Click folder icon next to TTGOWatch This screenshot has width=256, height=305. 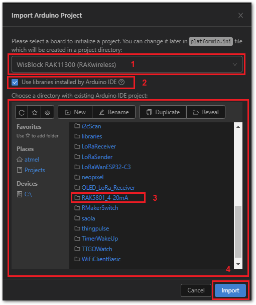point(77,249)
